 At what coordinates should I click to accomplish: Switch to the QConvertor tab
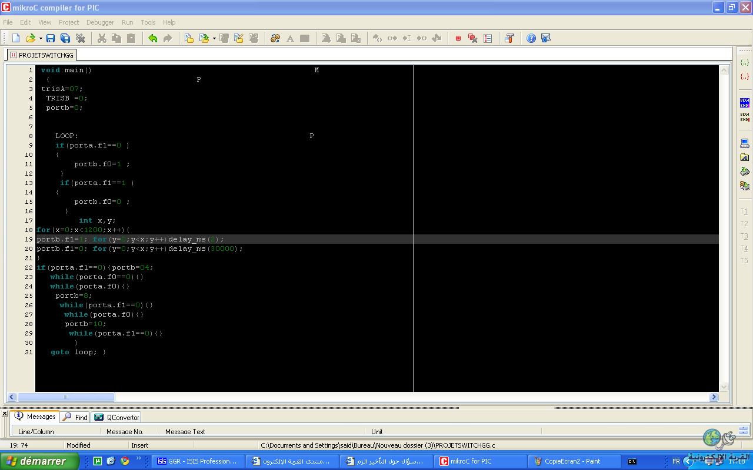point(117,417)
